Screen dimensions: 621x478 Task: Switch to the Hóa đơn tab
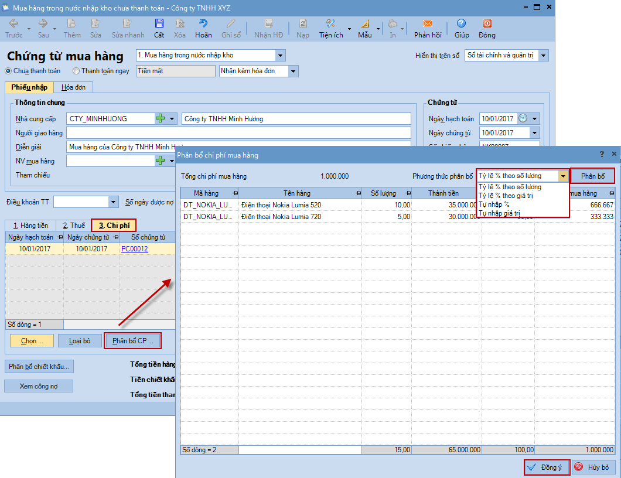point(73,87)
